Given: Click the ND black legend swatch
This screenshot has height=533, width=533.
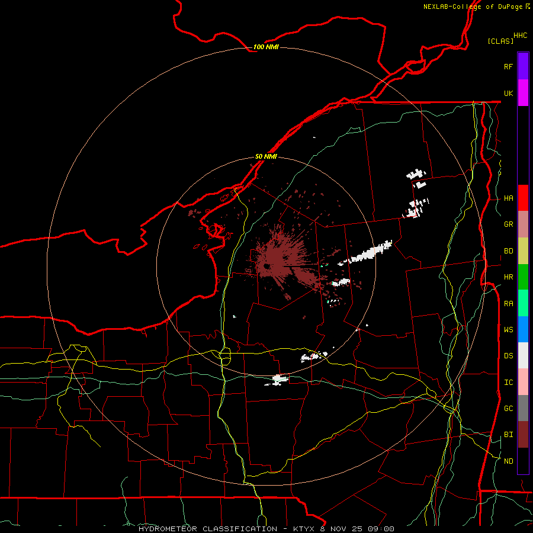Looking at the screenshot, I should pos(523,461).
